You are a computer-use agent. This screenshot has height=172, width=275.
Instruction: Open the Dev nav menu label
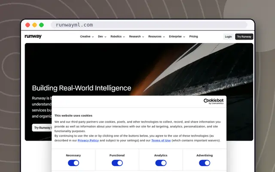tap(101, 37)
